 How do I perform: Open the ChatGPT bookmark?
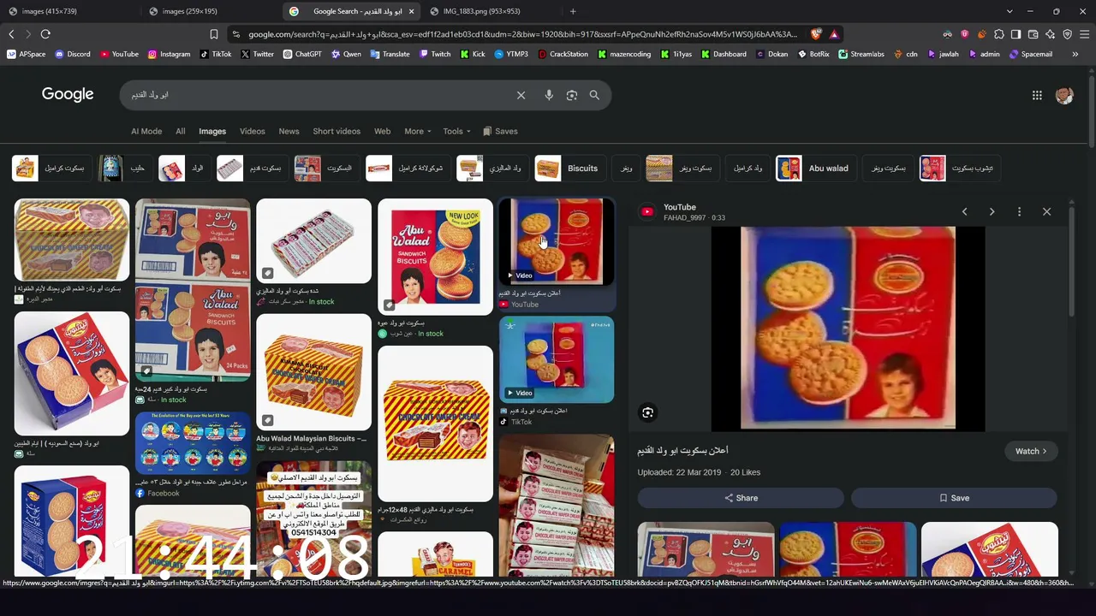click(x=302, y=54)
